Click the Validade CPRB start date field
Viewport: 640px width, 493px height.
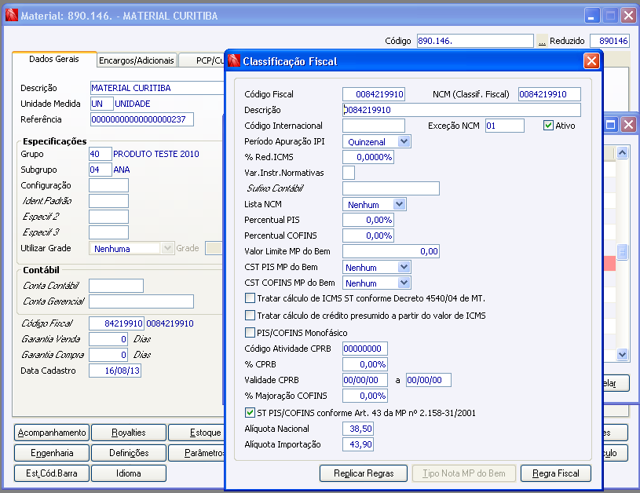[365, 380]
